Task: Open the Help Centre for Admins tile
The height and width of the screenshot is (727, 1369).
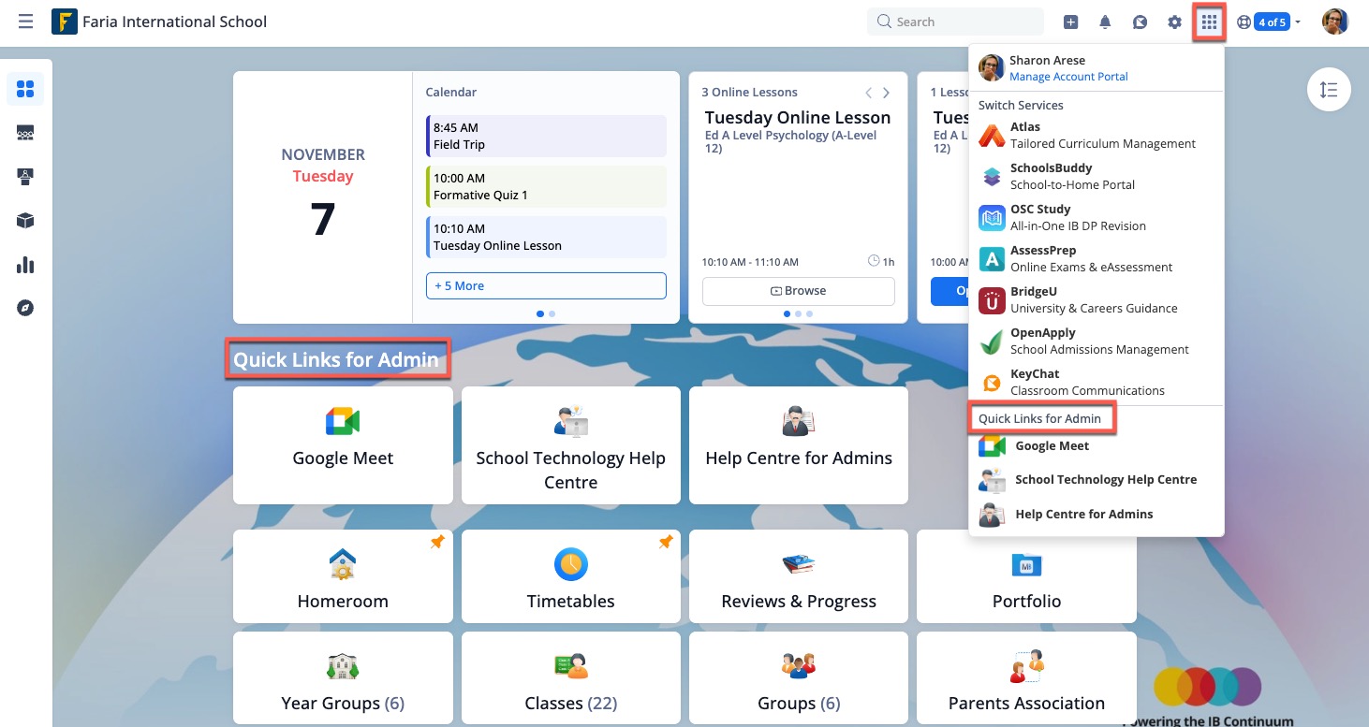Action: point(799,445)
